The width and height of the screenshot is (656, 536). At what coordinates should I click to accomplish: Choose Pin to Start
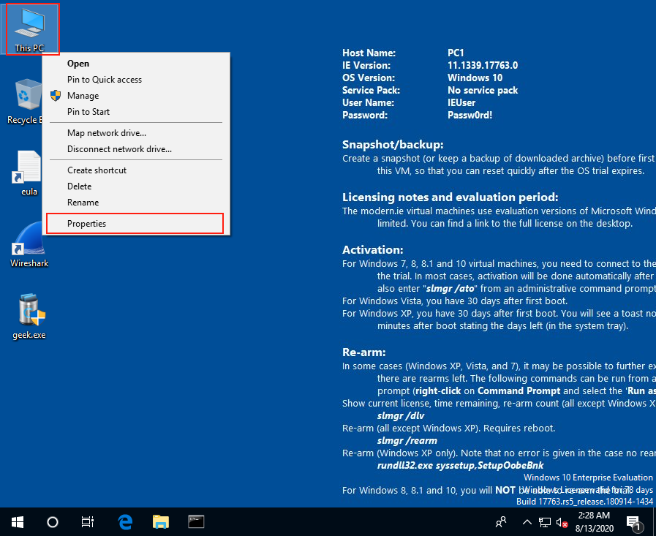[x=136, y=112]
